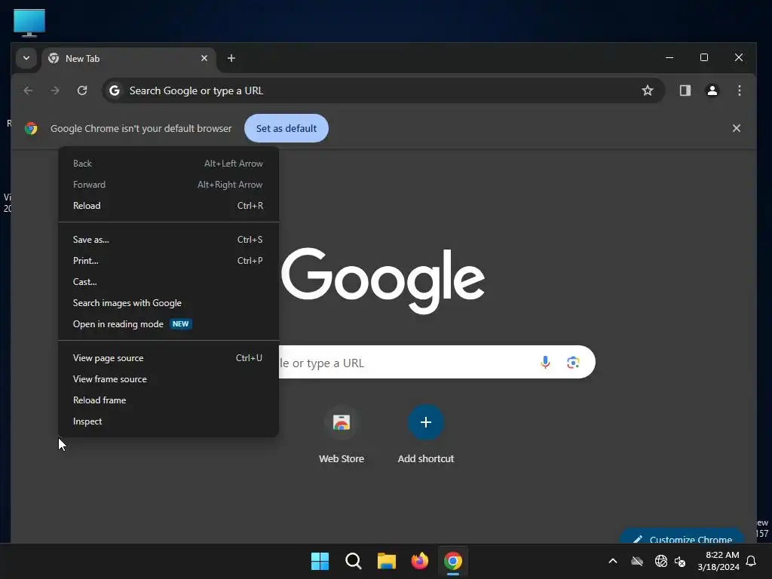Click the Google G icon in address bar
This screenshot has height=579, width=772.
(115, 90)
